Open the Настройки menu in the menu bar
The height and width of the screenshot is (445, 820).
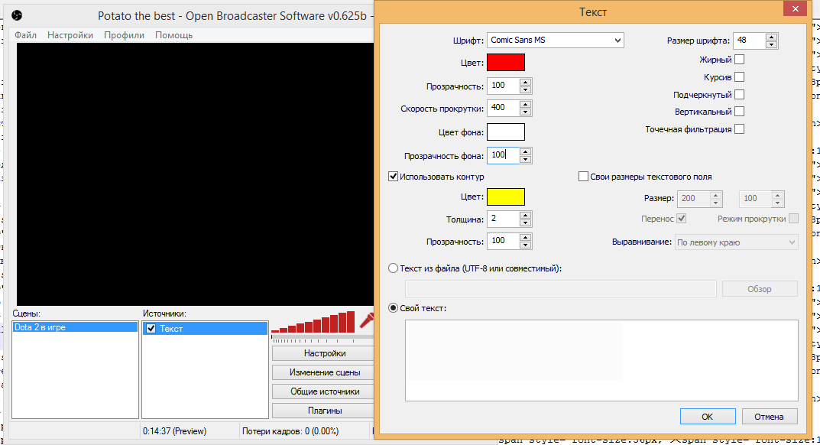(70, 35)
